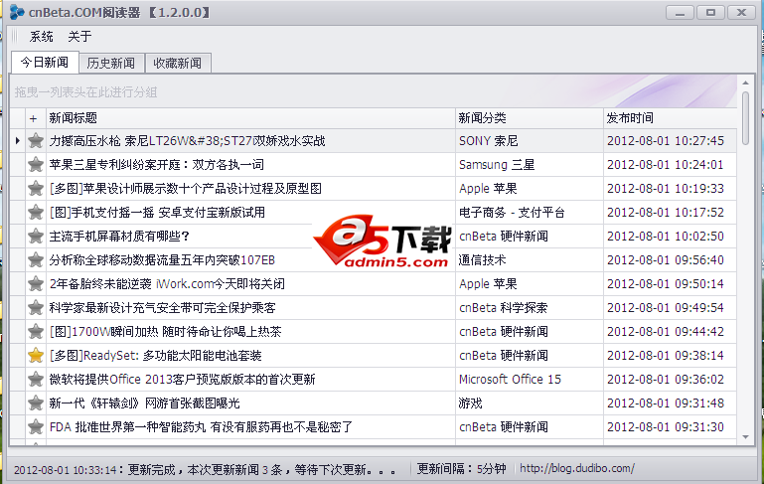Screen dimensions: 764x484
Task: Open the 关于 menu
Action: (79, 37)
